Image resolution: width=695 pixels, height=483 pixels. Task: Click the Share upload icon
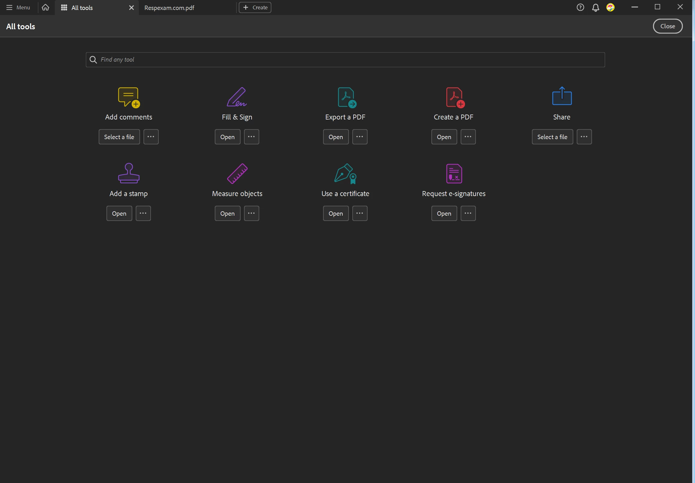[x=562, y=96]
